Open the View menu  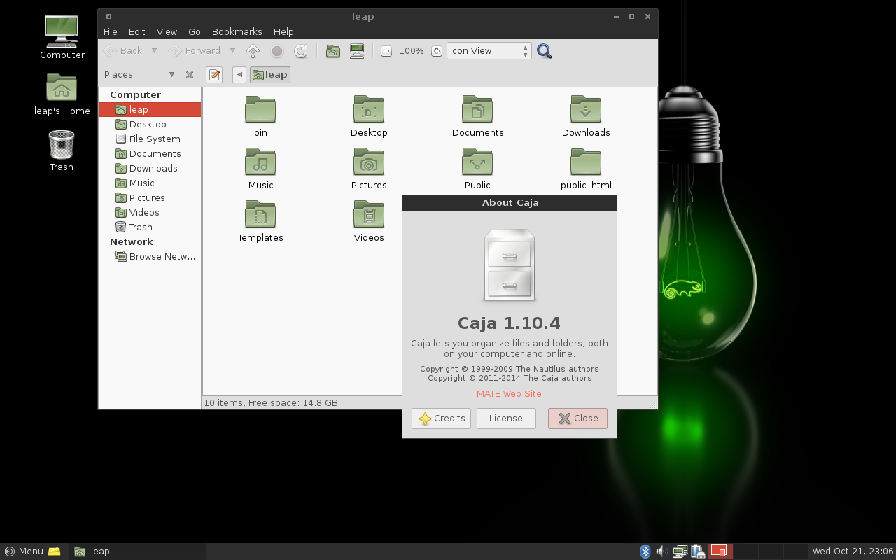(167, 31)
